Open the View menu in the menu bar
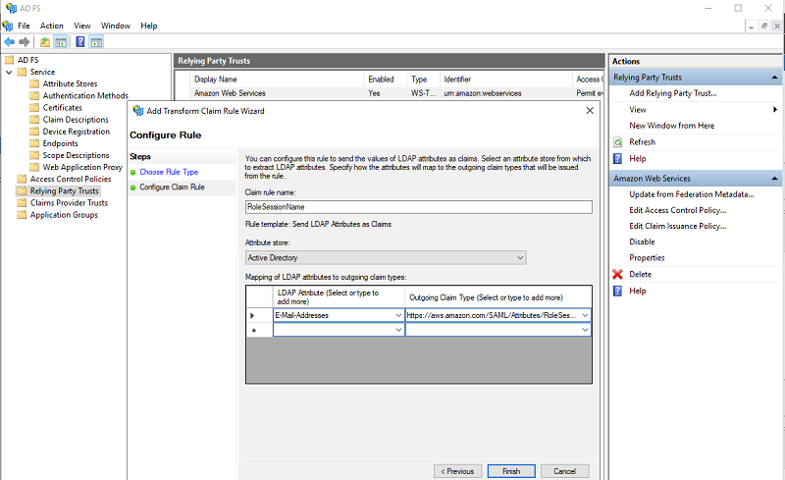785x480 pixels. tap(82, 26)
